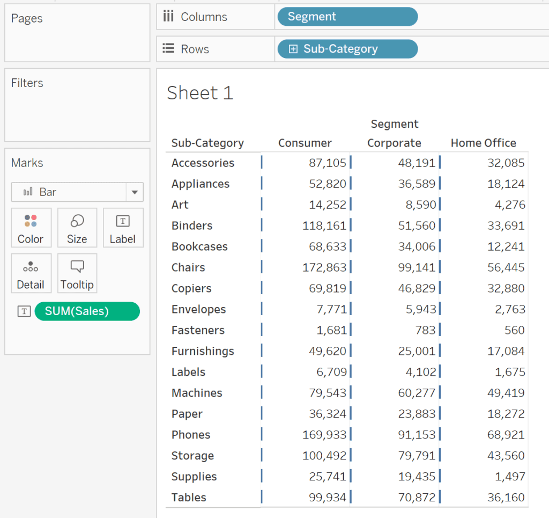549x518 pixels.
Task: Click the Segment field label above columns
Action: pos(395,123)
